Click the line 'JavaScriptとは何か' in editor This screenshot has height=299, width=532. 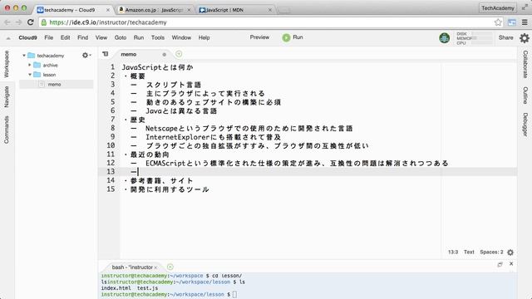click(157, 67)
